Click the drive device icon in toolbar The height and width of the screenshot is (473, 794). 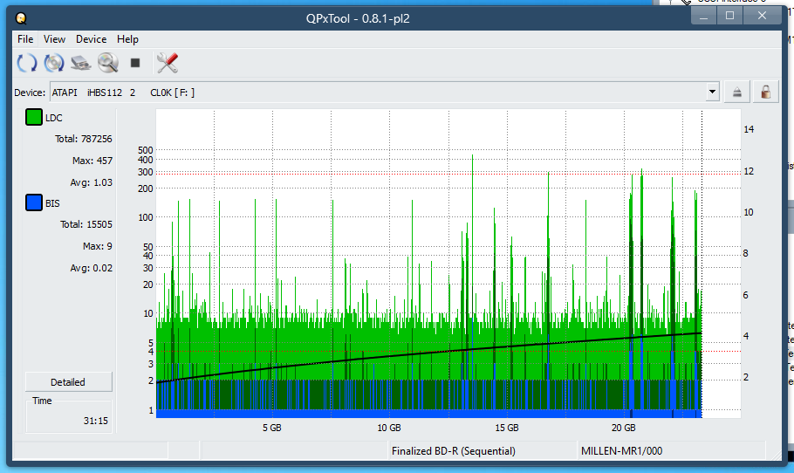81,63
